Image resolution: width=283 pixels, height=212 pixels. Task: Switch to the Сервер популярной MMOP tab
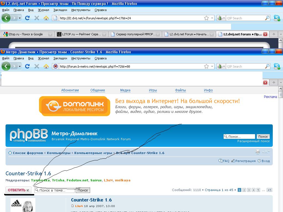point(135,34)
